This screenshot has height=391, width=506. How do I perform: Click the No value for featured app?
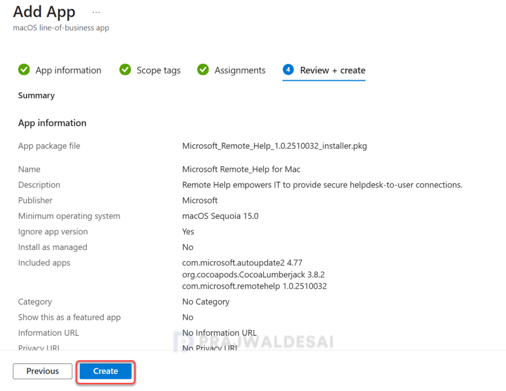pos(188,317)
